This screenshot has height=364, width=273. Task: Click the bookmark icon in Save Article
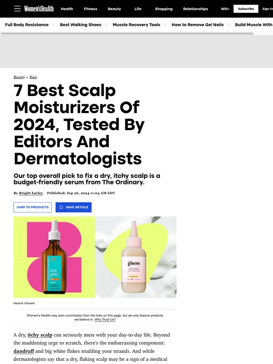point(61,207)
